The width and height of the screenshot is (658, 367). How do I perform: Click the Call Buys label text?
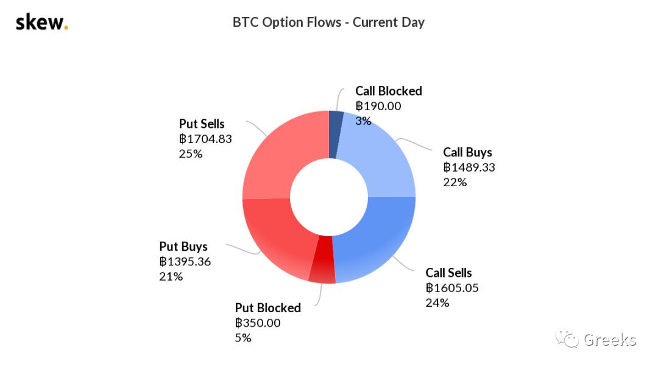(x=467, y=152)
